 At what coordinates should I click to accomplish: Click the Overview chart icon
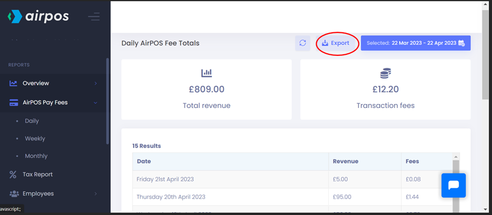pyautogui.click(x=14, y=83)
